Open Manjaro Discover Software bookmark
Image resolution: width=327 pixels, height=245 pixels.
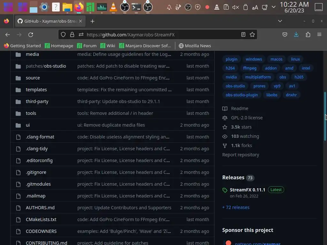(145, 46)
